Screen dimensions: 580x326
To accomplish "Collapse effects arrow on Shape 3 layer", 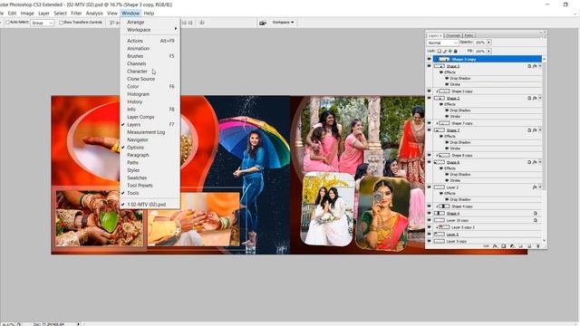I will (x=540, y=66).
